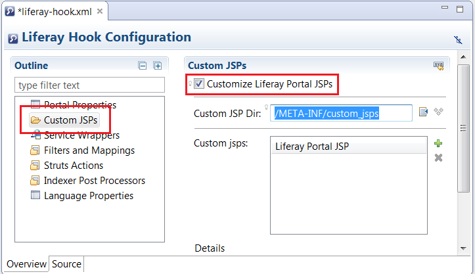The height and width of the screenshot is (274, 475).
Task: Select Custom JSPs outline node
Action: click(64, 120)
